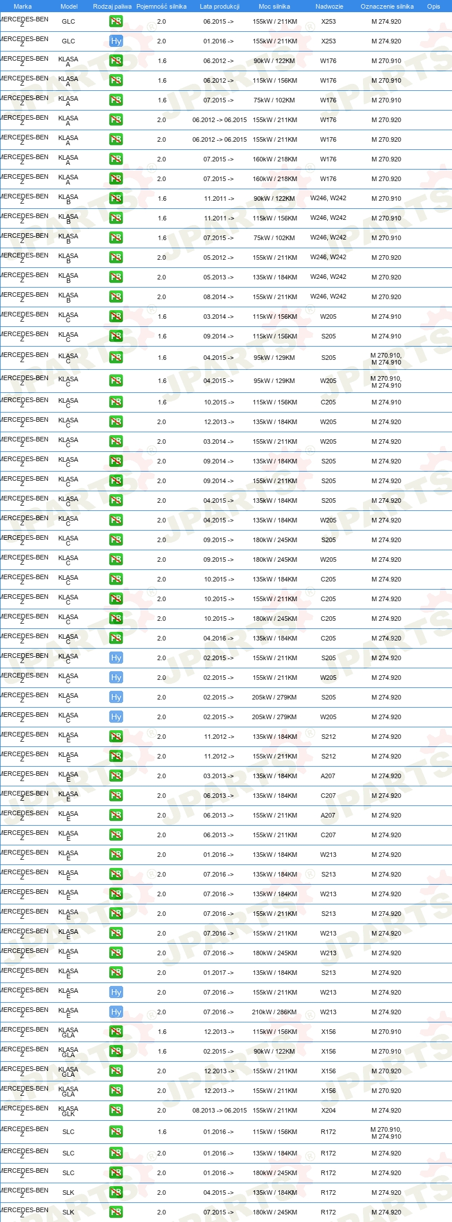Click hybrid icon for KLASA E 210kW / 286KM
This screenshot has height=1222, width=452.
click(x=116, y=1012)
